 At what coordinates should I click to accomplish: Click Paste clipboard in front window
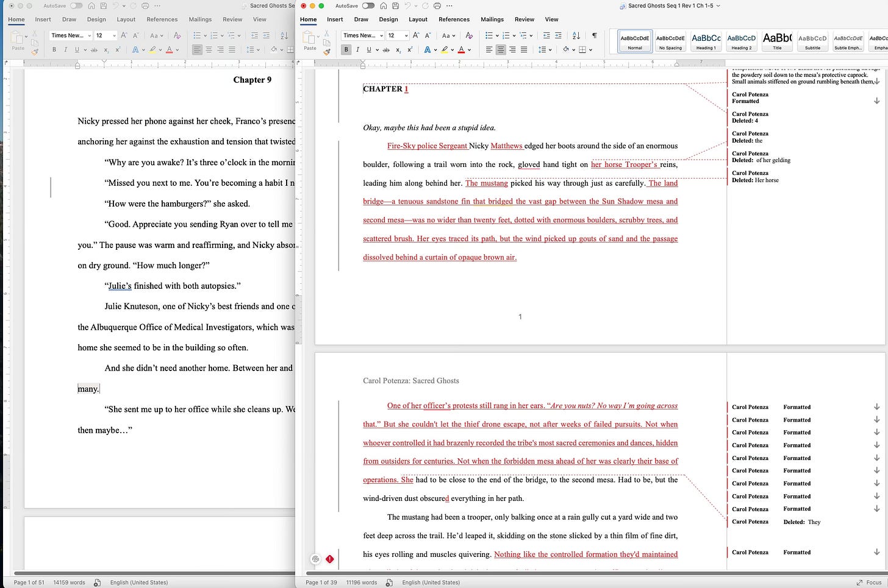(310, 40)
